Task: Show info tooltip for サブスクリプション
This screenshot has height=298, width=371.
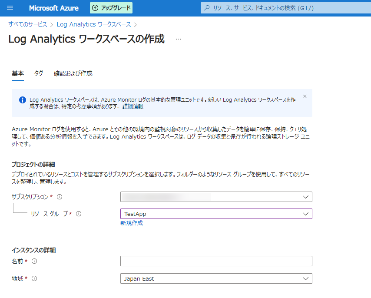Action: [x=60, y=197]
